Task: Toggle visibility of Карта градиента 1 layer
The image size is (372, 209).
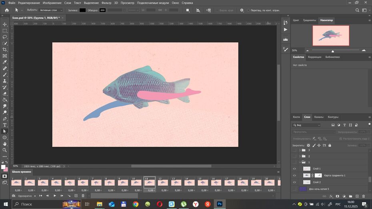Action: pos(295,175)
